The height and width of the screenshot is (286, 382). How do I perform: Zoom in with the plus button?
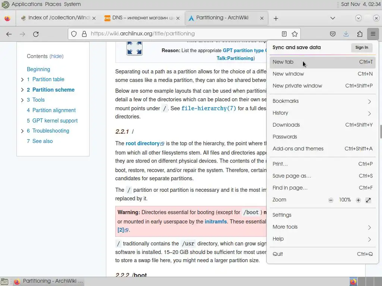tap(358, 200)
